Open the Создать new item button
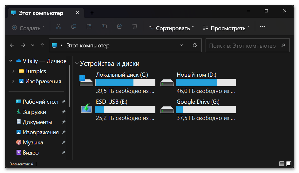 [x=28, y=28]
